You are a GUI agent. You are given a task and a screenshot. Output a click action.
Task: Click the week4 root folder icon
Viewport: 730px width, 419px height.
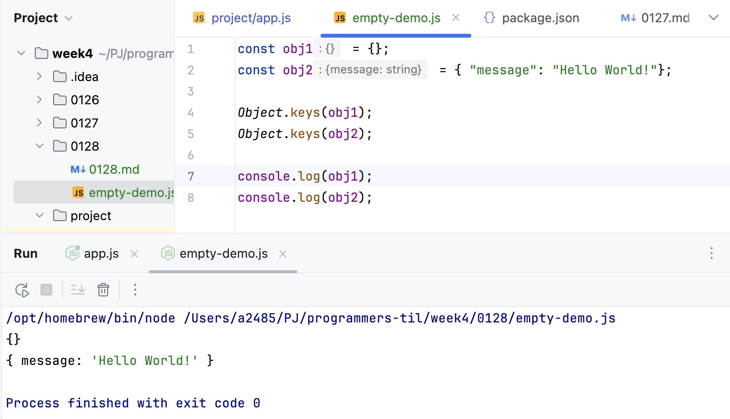click(42, 53)
